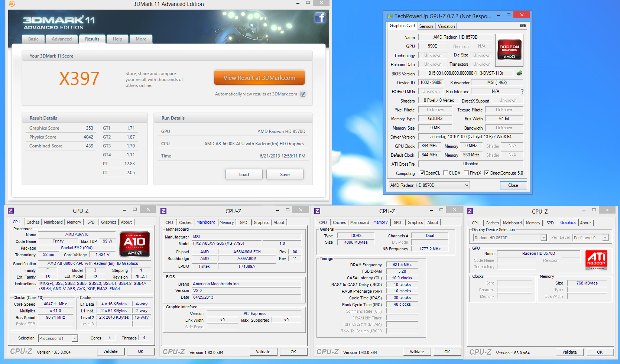Click the GPU-Z title bar app icon
620x364 pixels.
tap(390, 16)
